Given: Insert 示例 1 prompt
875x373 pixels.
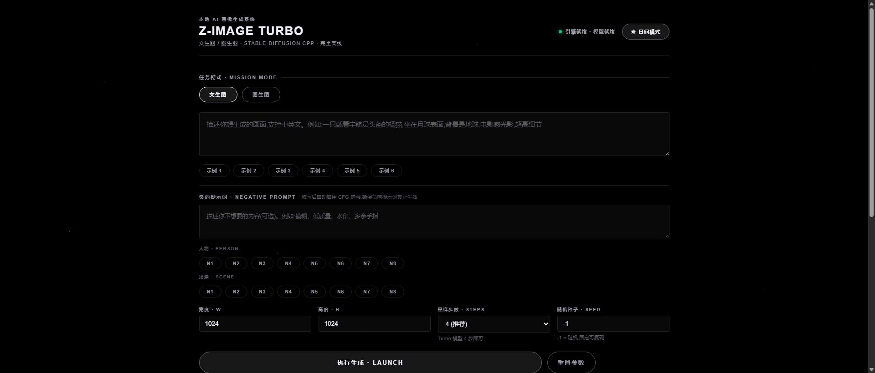Looking at the screenshot, I should click(x=214, y=171).
